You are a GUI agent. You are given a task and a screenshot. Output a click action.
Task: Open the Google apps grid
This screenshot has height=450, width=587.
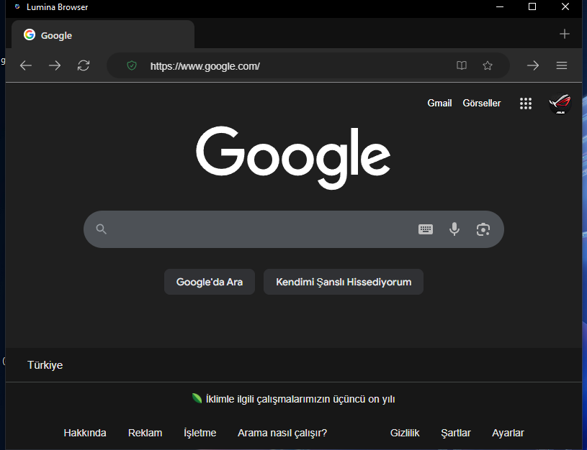526,104
